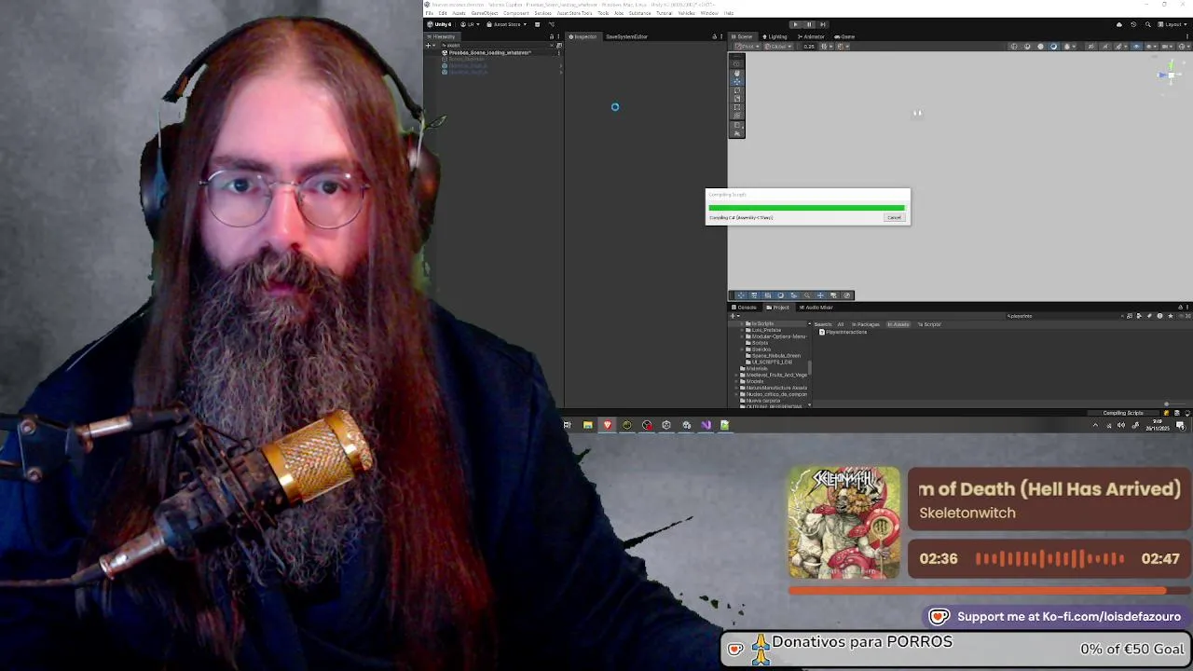Toggle the Project panel lock icon
Viewport: 1193px width, 671px height.
[x=1180, y=307]
